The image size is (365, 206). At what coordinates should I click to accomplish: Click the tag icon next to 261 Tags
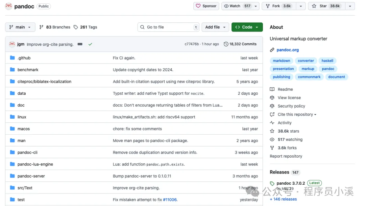(76, 27)
